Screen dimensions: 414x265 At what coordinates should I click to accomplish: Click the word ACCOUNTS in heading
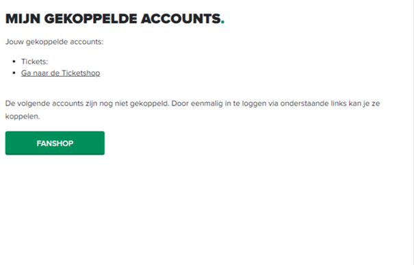click(x=181, y=18)
